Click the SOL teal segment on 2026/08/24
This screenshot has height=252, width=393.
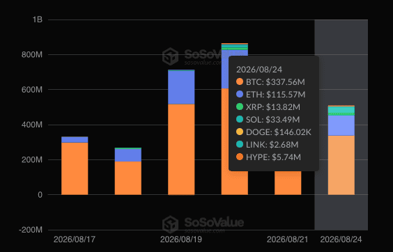(x=341, y=110)
